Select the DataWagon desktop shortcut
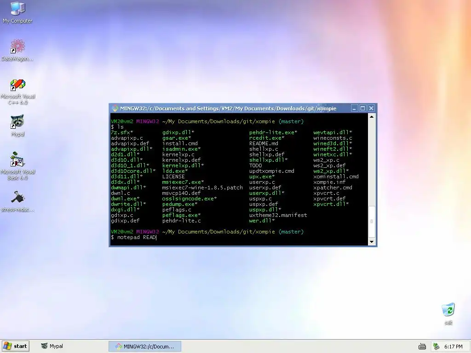Viewport: 471px width, 353px height. click(x=17, y=50)
